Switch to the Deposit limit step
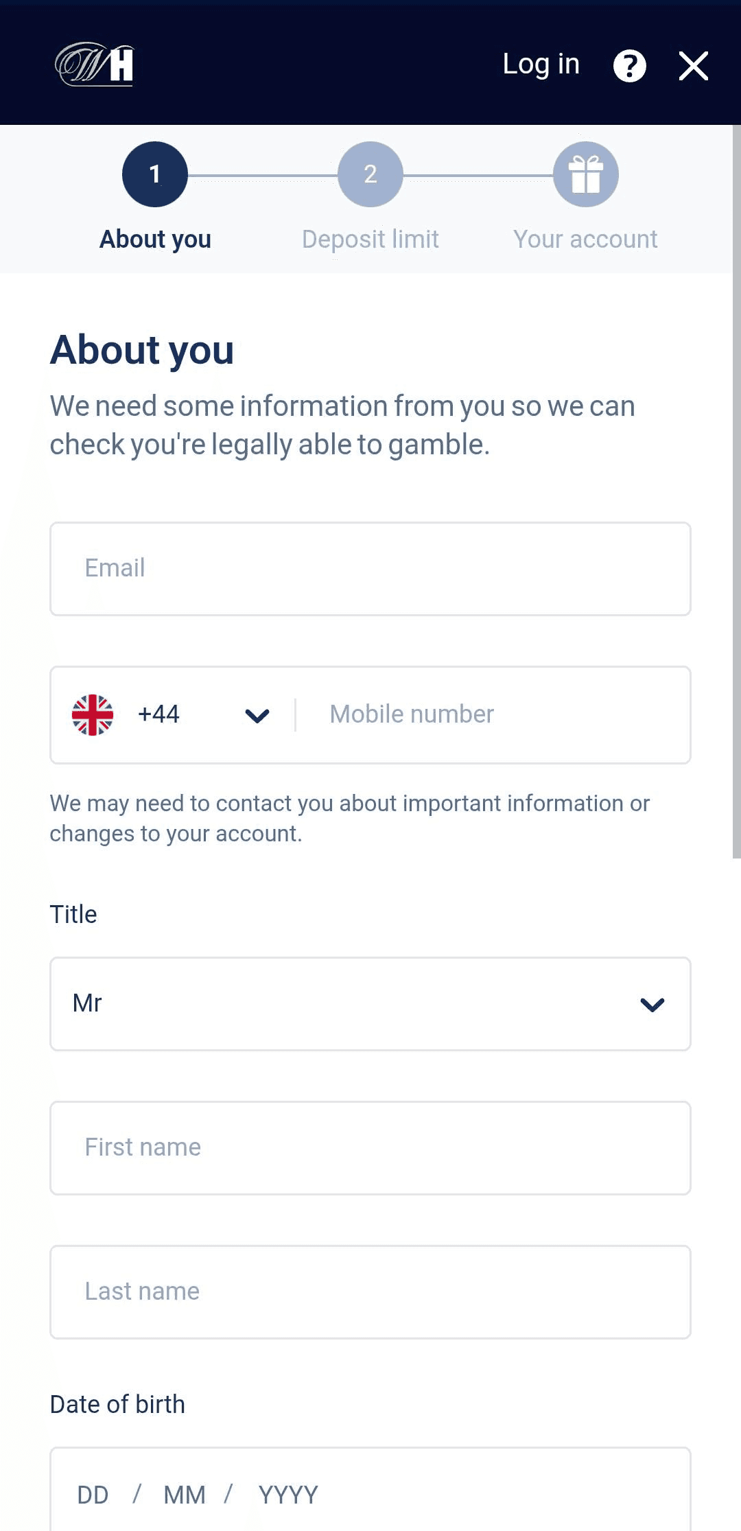Screen dimensions: 741x1531 [x=370, y=239]
